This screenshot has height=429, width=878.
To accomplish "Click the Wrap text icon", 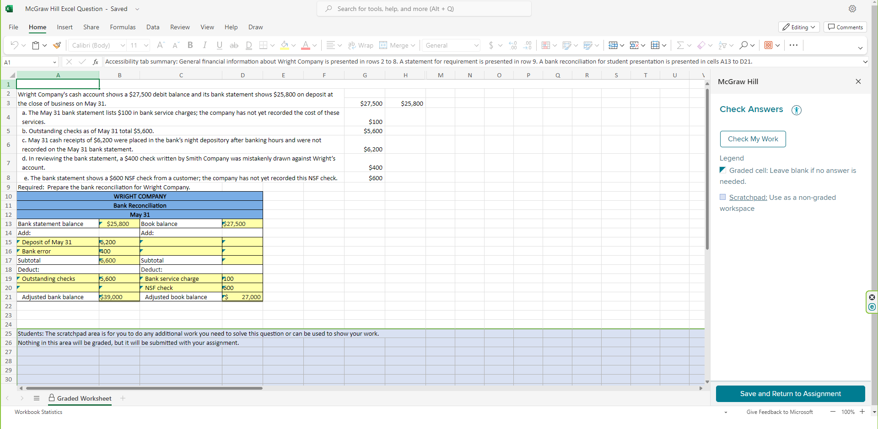I will click(x=361, y=45).
